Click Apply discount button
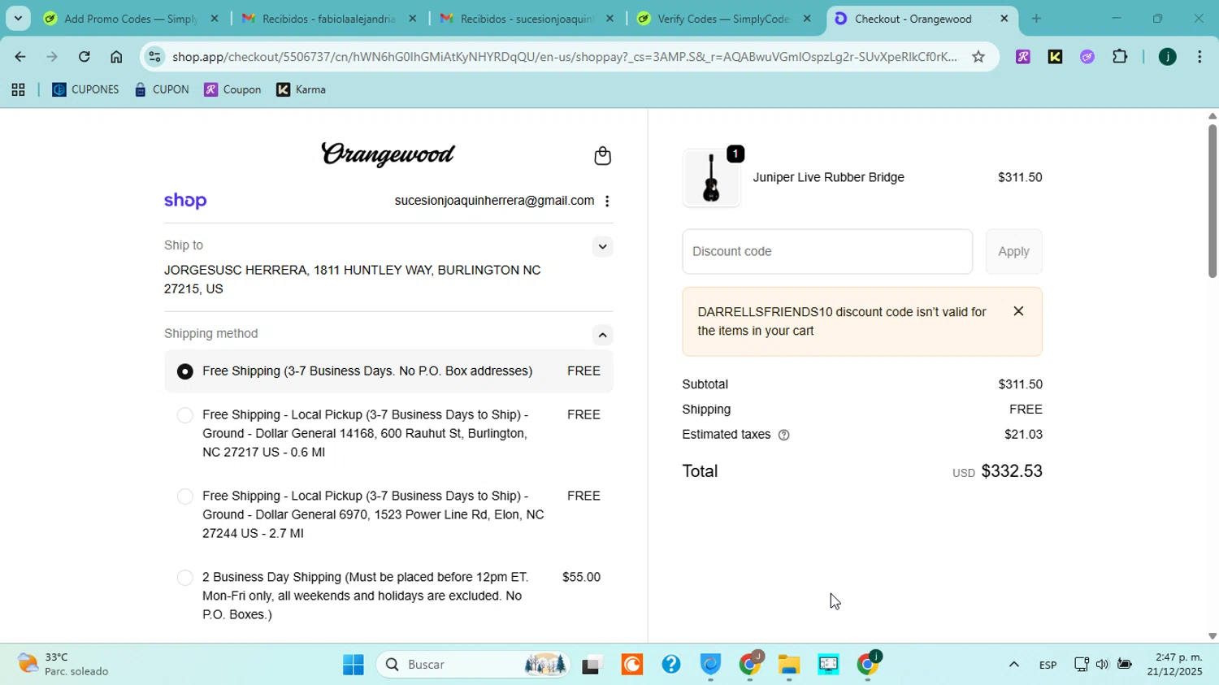1219x685 pixels. (x=1013, y=252)
